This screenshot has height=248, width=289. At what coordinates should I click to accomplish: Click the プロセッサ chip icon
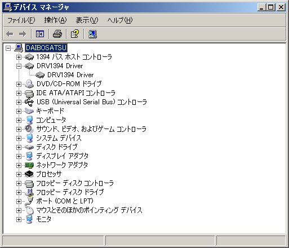click(x=29, y=174)
